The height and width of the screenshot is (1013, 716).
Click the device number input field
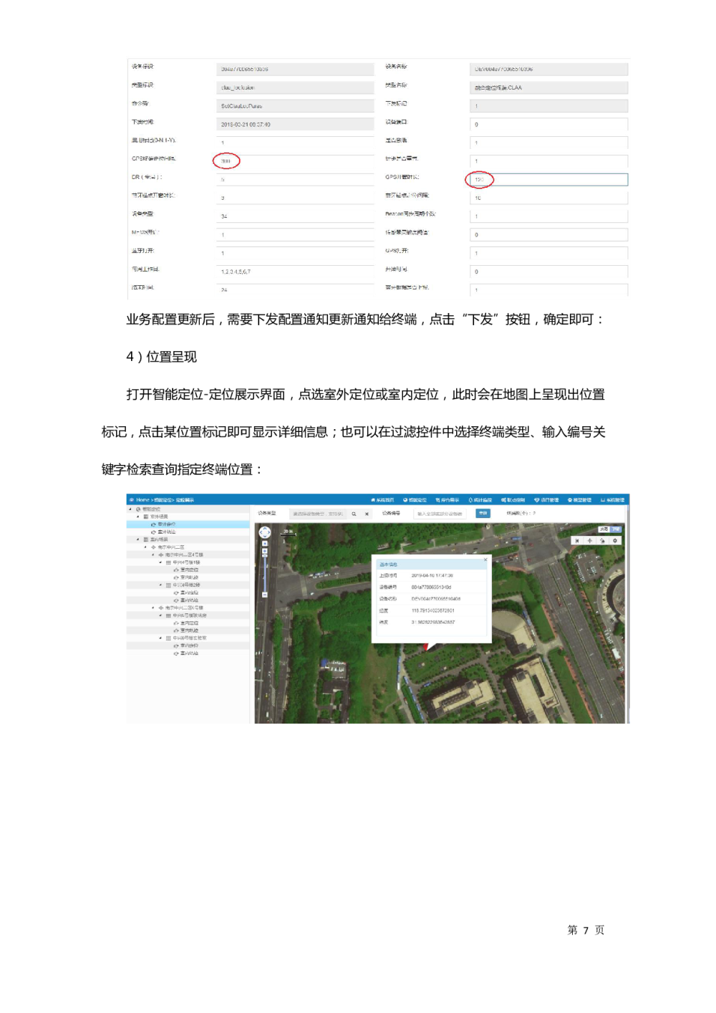[x=440, y=514]
